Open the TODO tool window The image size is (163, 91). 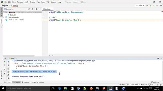click(x=8, y=82)
